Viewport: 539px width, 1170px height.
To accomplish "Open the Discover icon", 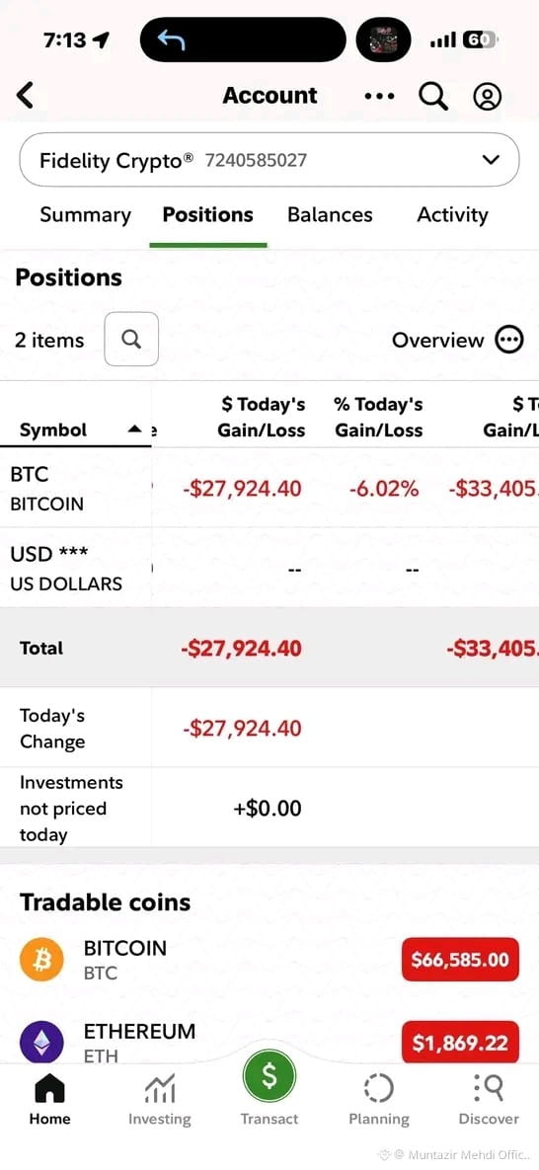I will pyautogui.click(x=489, y=1099).
